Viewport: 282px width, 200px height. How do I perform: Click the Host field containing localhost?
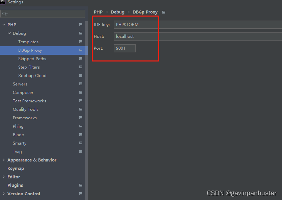click(x=198, y=36)
